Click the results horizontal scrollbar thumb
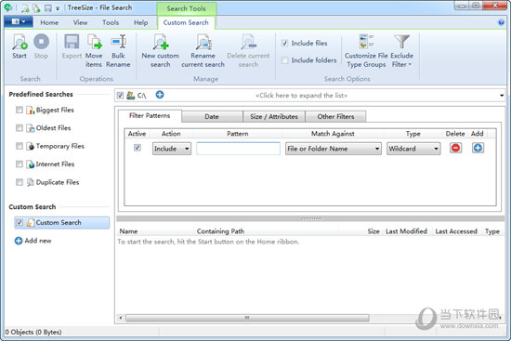This screenshot has height=341, width=511. tap(247, 318)
